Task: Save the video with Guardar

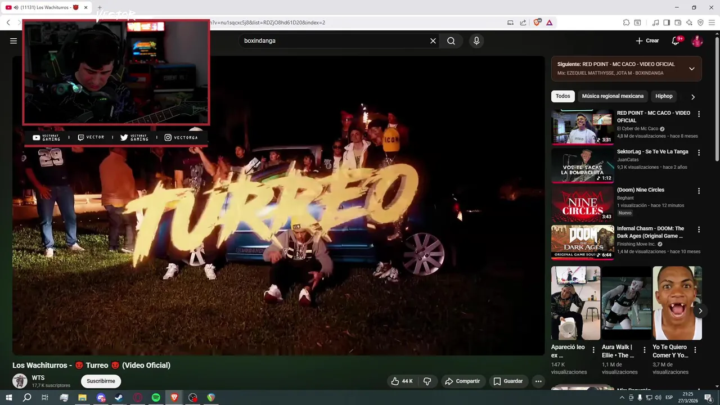Action: click(508, 381)
